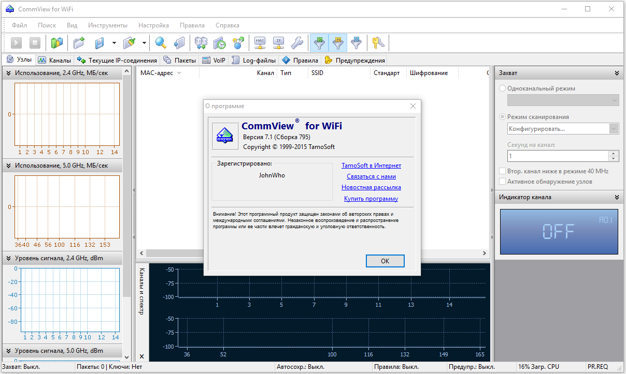The image size is (626, 374).
Task: Toggle the M packet filter funnel
Action: click(337, 43)
